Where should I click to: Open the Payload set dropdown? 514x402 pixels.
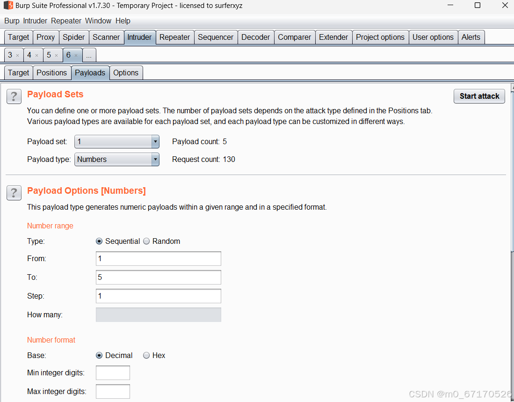click(x=117, y=142)
